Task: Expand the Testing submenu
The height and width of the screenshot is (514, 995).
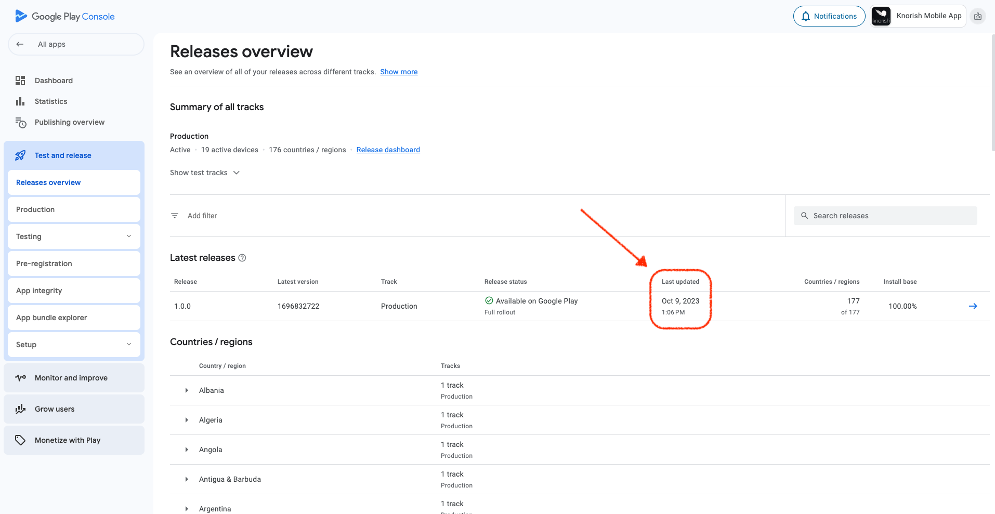Action: [129, 236]
